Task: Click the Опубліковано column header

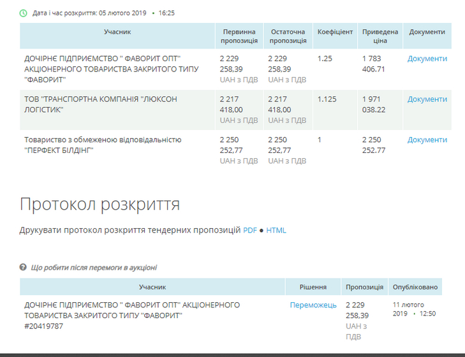Action: coord(415,287)
